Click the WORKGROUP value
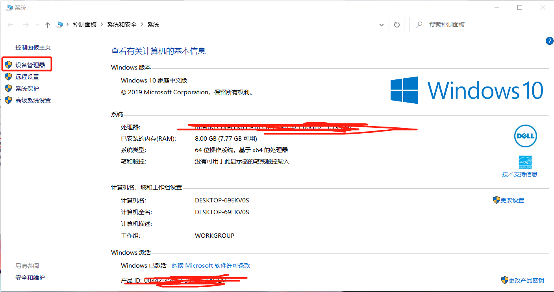This screenshot has width=554, height=292. coord(215,235)
